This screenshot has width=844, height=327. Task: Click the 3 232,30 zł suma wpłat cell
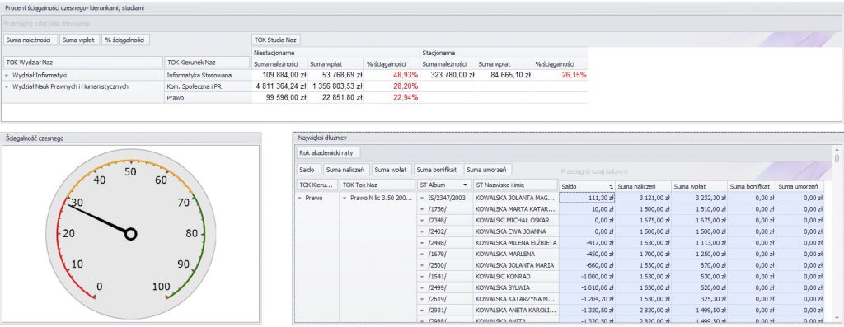699,198
